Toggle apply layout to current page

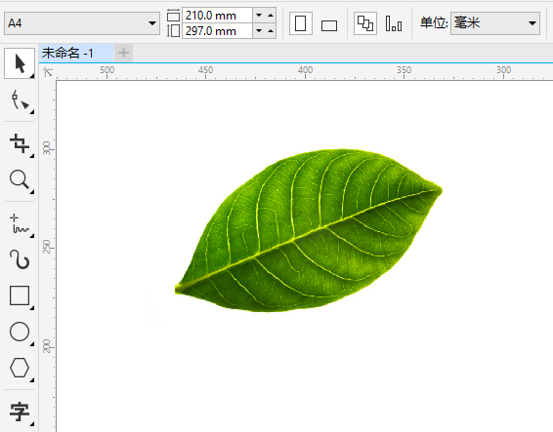(394, 23)
